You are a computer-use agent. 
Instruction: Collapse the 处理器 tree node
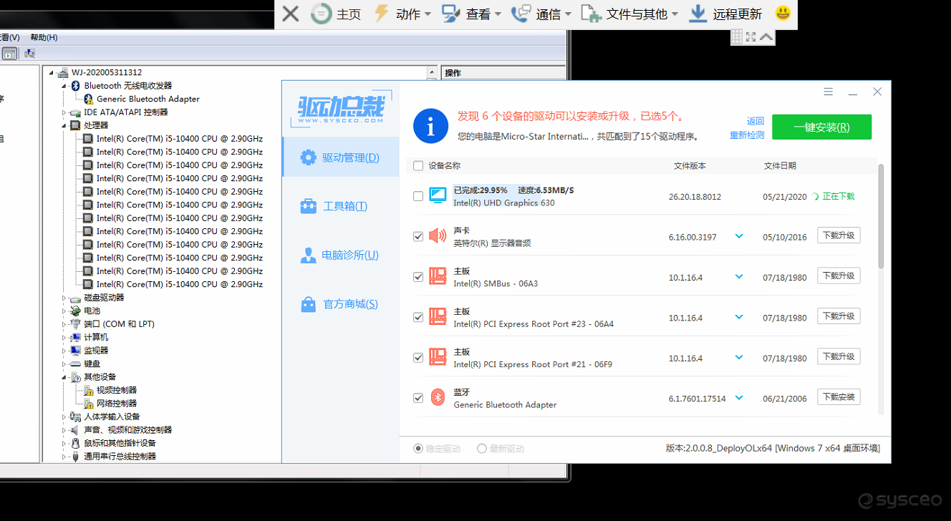click(64, 125)
